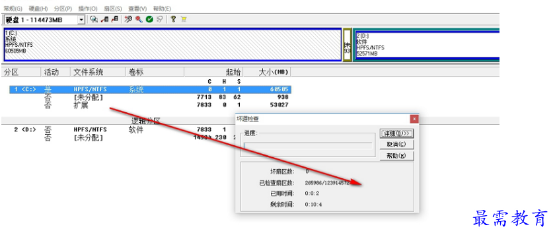The height and width of the screenshot is (239, 553).
Task: Open the 硬盘(H) menu
Action: point(38,9)
